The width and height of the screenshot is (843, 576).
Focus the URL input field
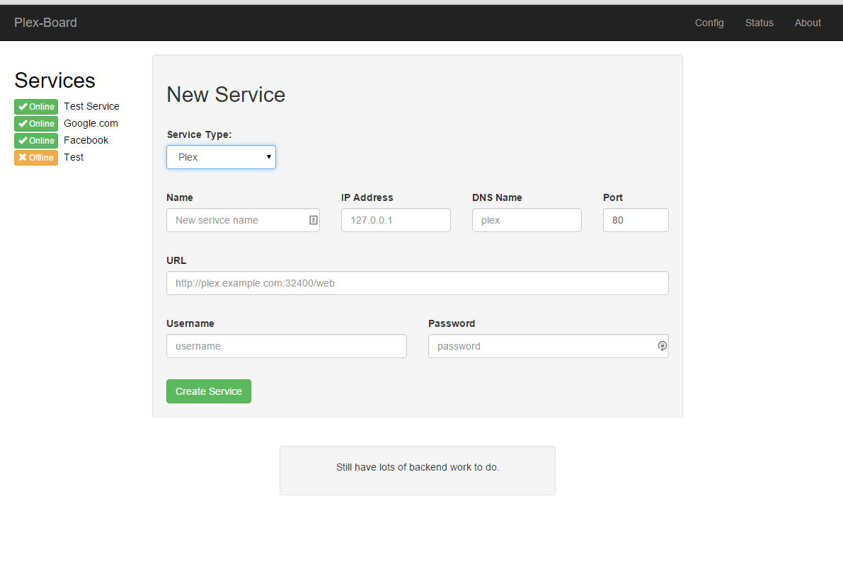click(418, 283)
